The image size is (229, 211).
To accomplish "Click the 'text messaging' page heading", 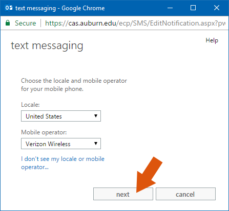I will [x=47, y=46].
